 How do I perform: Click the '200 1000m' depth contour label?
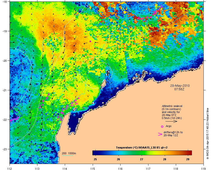point(69,153)
